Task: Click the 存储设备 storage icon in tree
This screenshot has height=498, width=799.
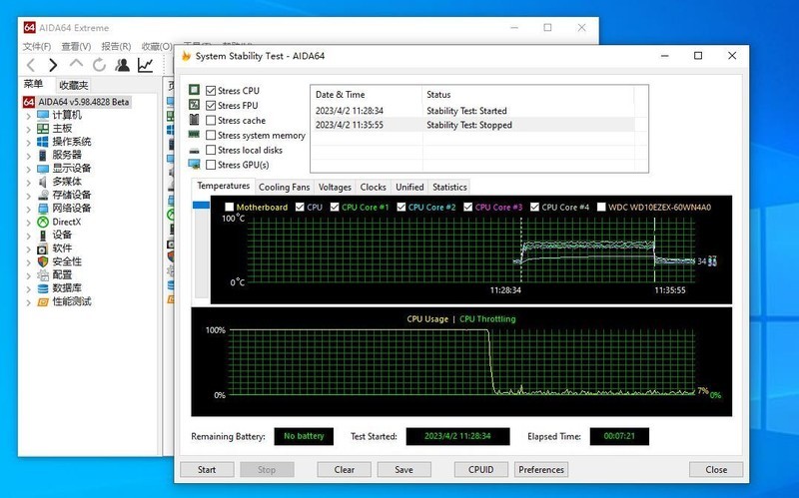Action: point(43,195)
